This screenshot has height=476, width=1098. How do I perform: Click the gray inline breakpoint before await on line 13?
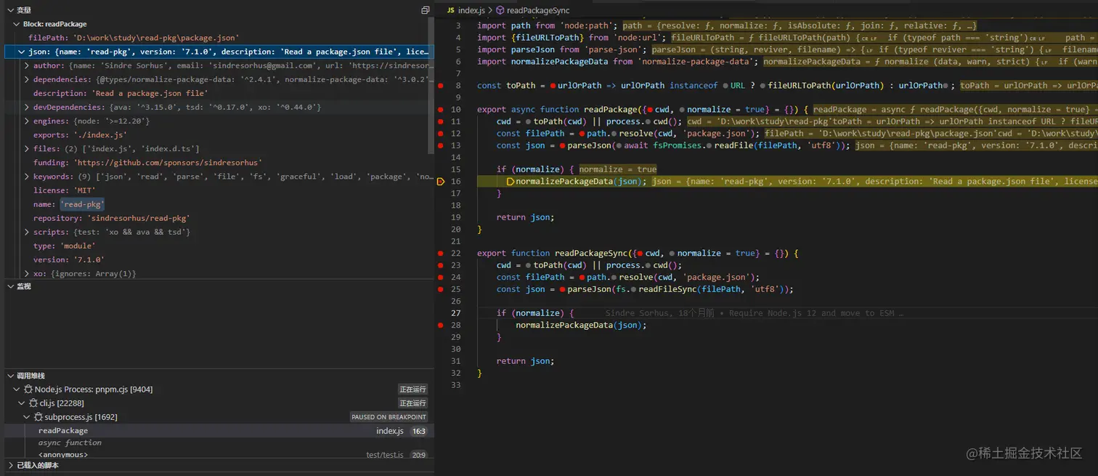[618, 145]
